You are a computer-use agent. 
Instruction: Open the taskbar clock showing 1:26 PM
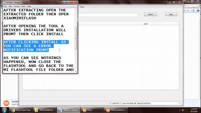[x=194, y=110]
